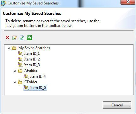The width and height of the screenshot is (136, 114).
Task: Click the AFolder folder icon
Action: [x=20, y=71]
